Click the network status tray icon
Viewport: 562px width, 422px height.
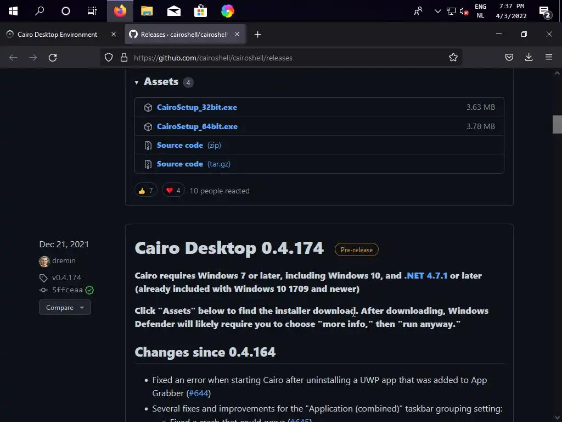(x=451, y=11)
